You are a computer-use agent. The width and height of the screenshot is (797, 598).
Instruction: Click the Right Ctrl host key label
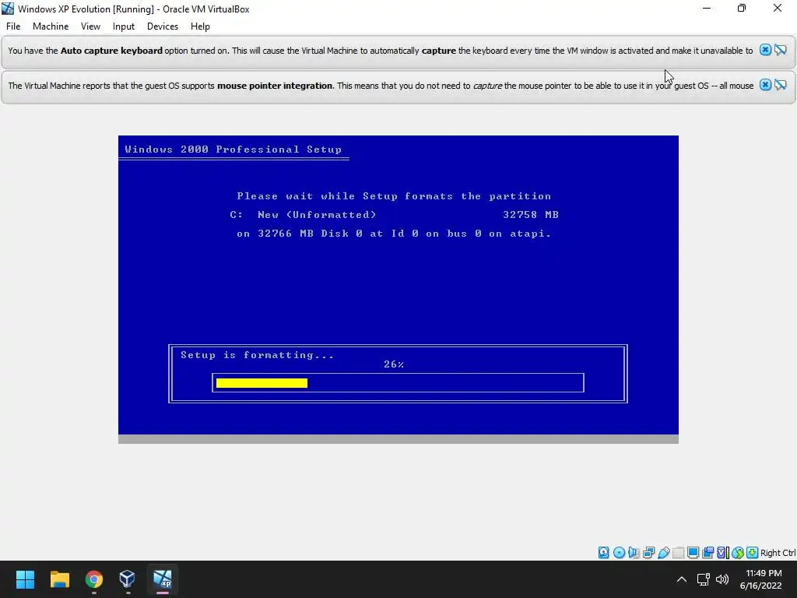[x=778, y=553]
